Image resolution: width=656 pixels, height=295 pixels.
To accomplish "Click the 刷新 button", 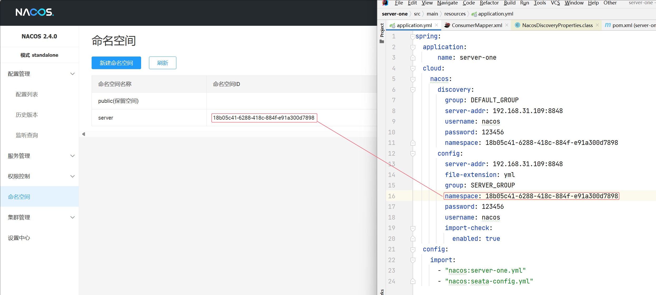I will click(162, 63).
